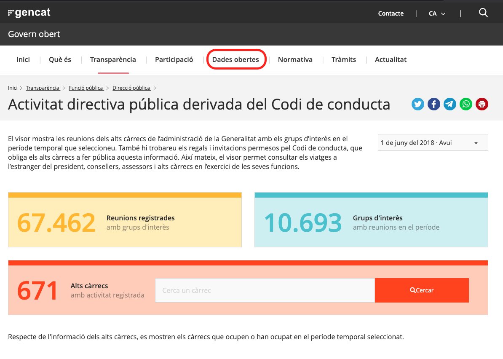The width and height of the screenshot is (503, 359).
Task: Print the page with red printer icon
Action: 482,104
